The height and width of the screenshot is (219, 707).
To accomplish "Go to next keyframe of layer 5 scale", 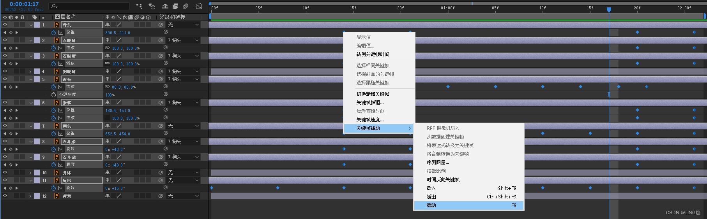I will pyautogui.click(x=16, y=87).
